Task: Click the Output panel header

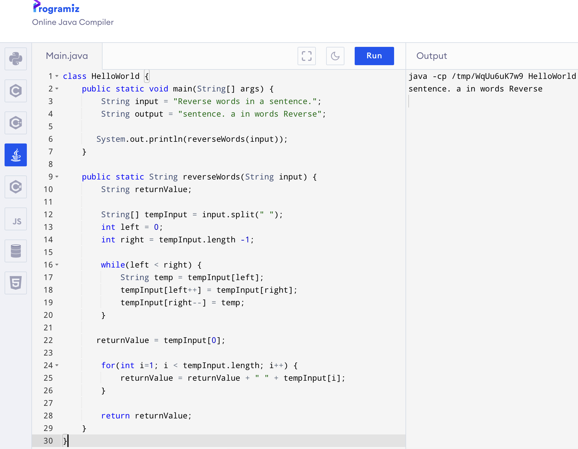Action: pos(431,56)
